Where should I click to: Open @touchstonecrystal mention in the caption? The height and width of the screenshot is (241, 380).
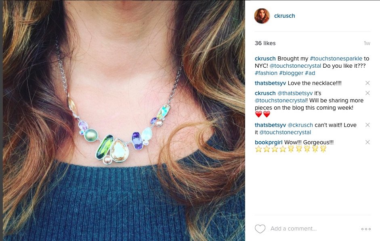point(294,66)
